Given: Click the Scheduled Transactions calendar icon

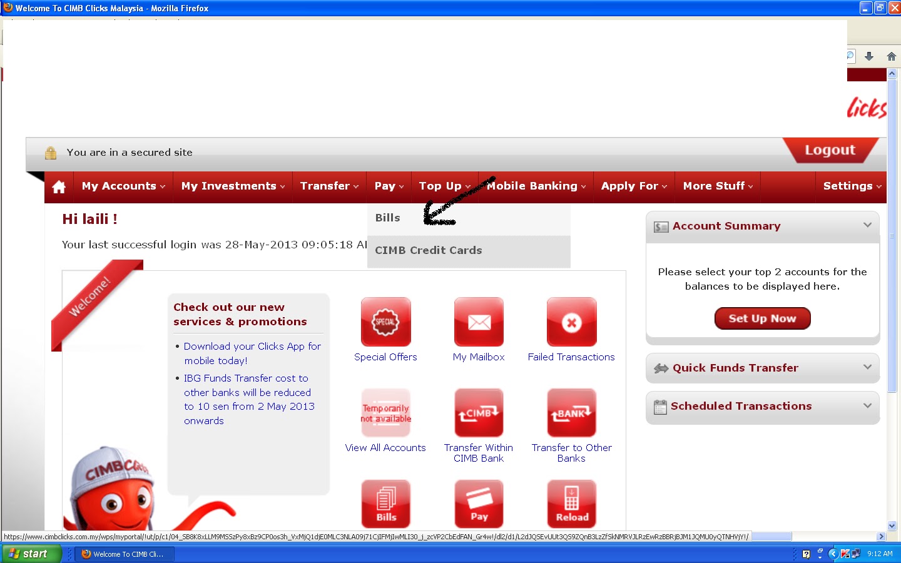Looking at the screenshot, I should tap(660, 407).
